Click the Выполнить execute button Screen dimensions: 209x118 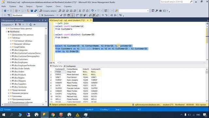[x=48, y=15]
